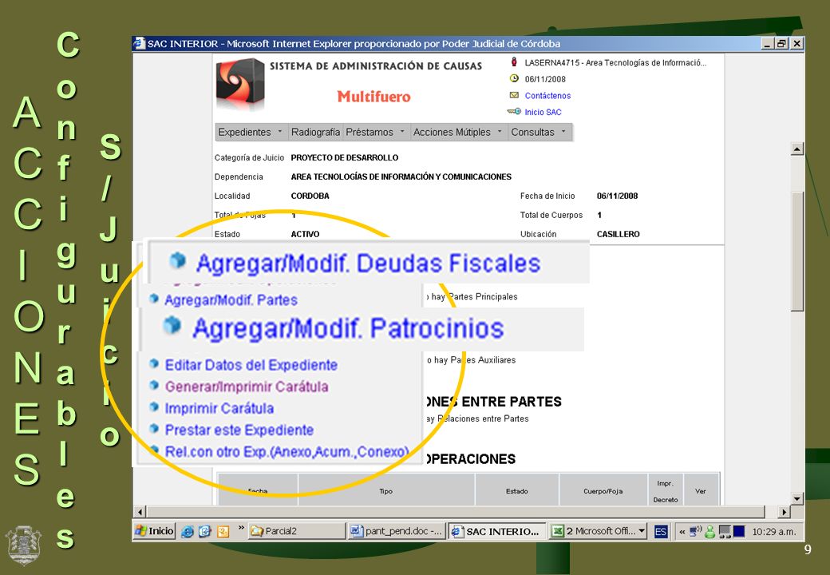Click Generar/Imprimir Carátula link

coord(247,387)
